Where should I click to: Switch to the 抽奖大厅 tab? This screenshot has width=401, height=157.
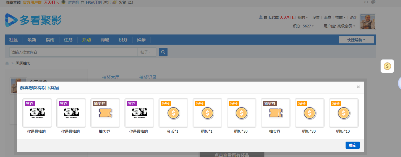pos(111,77)
